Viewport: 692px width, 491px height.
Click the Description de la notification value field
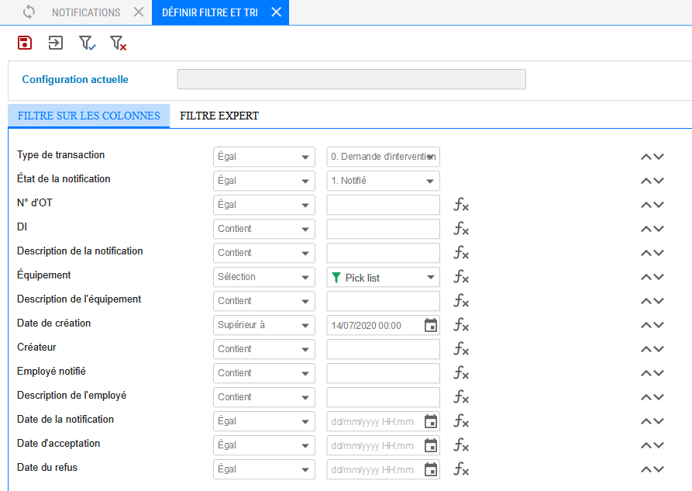383,253
